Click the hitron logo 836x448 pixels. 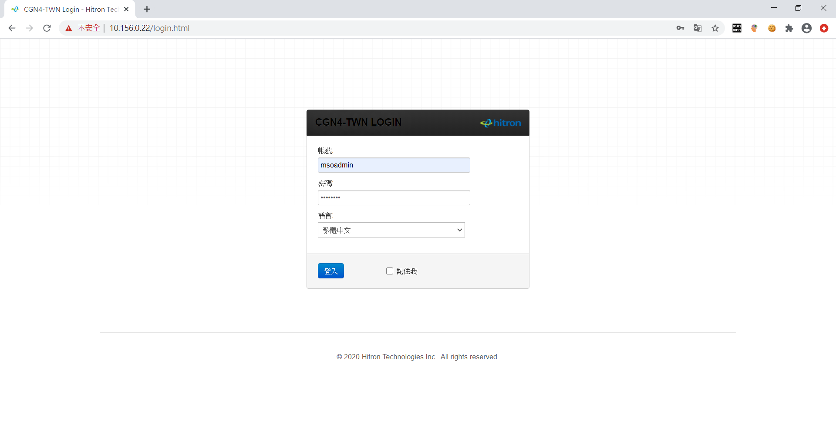point(500,123)
